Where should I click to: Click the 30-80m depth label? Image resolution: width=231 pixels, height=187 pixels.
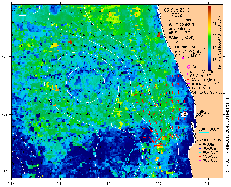(x=209, y=148)
